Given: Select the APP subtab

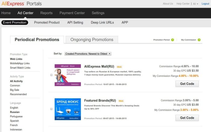Looking at the screenshot, I should (125, 23).
